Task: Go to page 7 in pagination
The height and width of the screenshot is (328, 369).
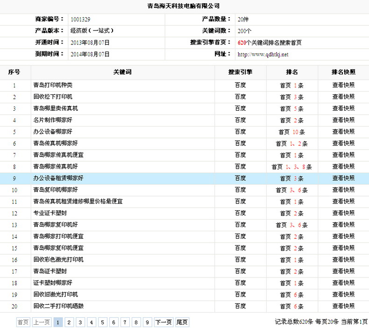Action: coord(125,322)
